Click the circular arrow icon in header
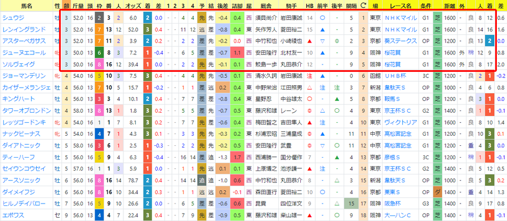Viewport: 507px width, 221px height. click(x=363, y=6)
